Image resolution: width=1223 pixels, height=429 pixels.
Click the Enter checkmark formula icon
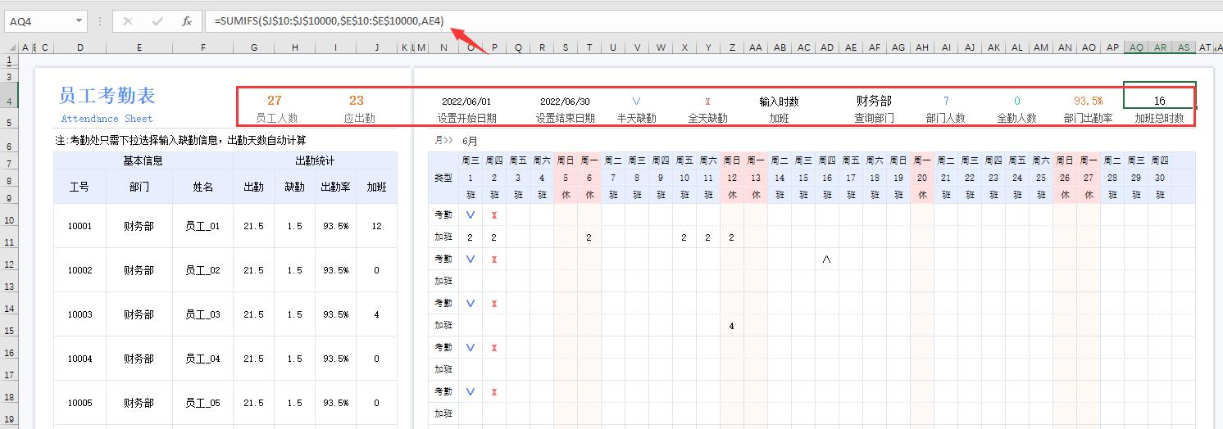(x=157, y=21)
